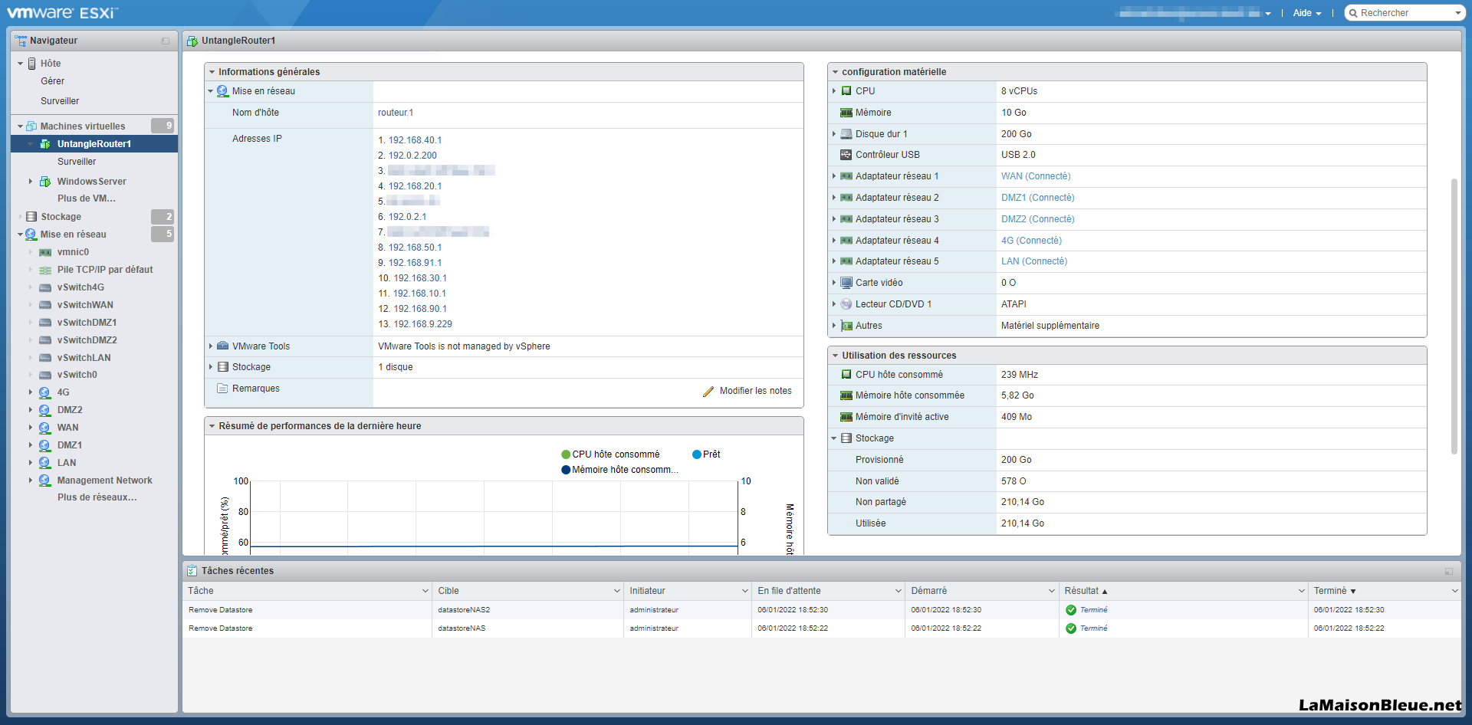This screenshot has width=1472, height=725.
Task: Click the Tâches récentes clipboard icon
Action: 192,571
